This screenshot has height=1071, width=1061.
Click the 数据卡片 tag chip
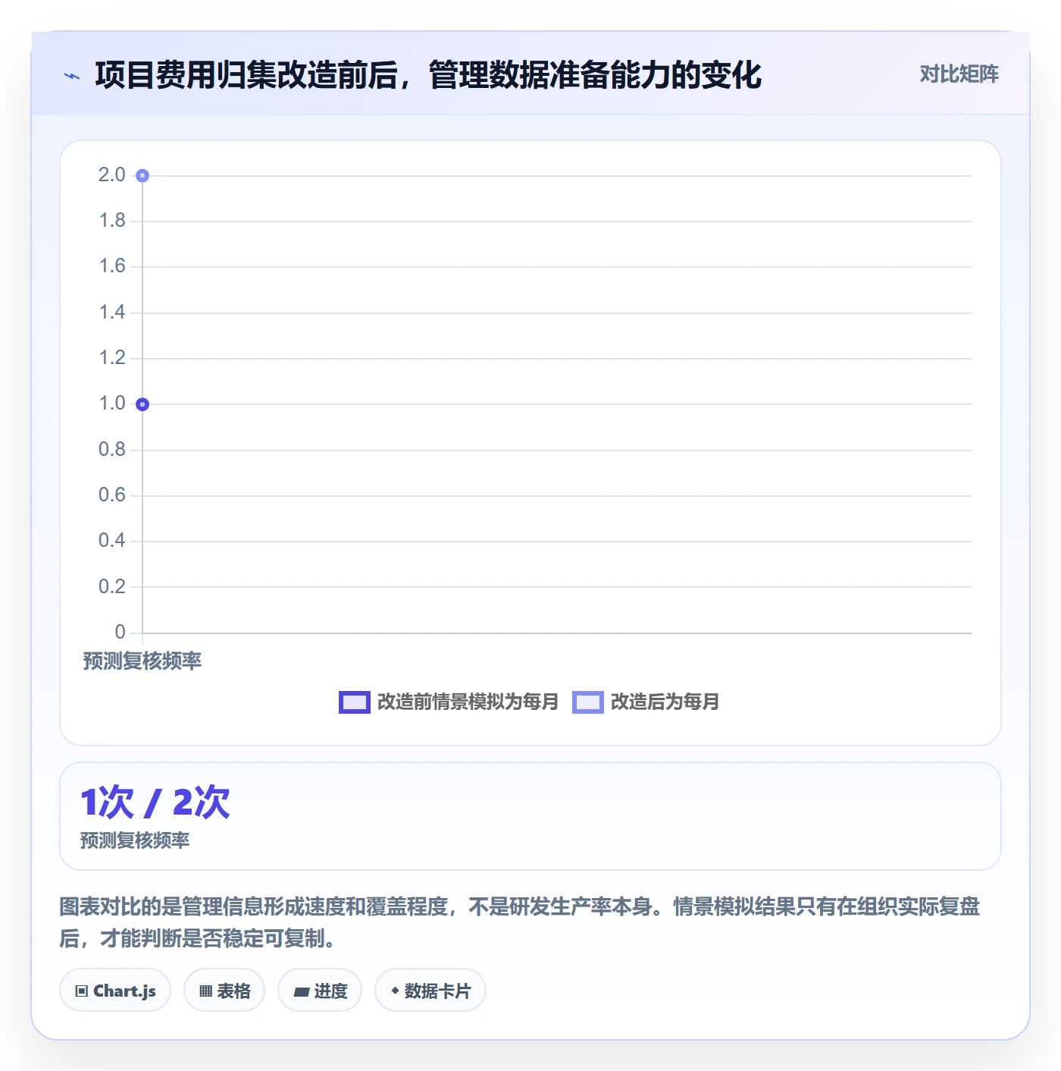430,990
